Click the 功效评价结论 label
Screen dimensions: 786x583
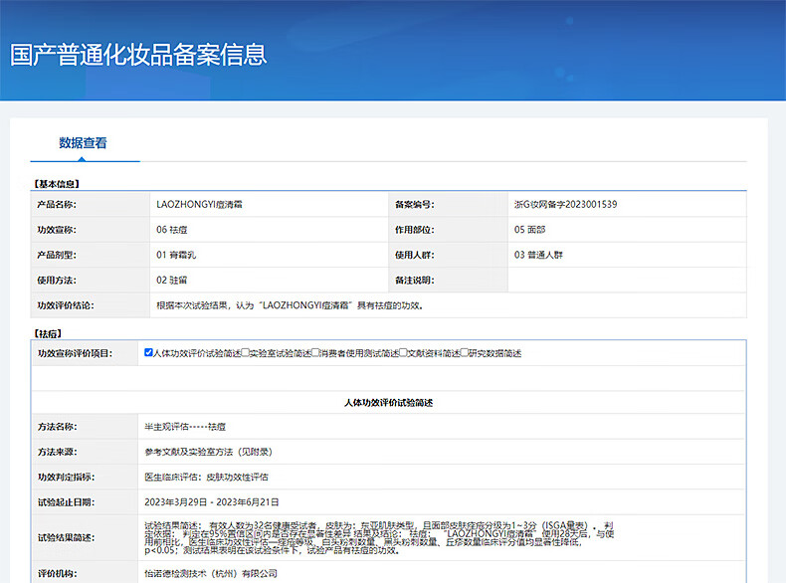66,305
